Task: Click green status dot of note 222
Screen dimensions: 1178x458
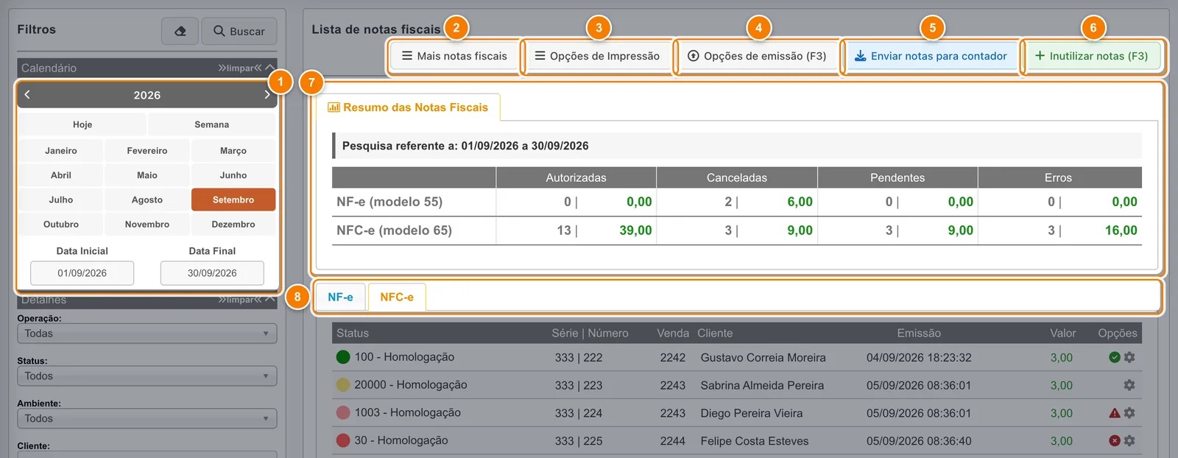Action: [343, 357]
